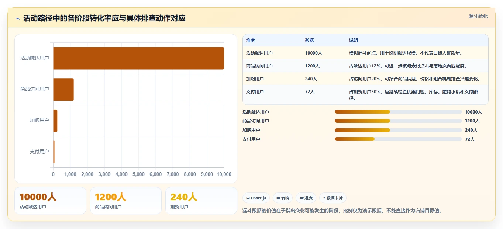Click the 支付用户 y-axis label of the chart
This screenshot has height=229, width=503.
pyautogui.click(x=39, y=152)
